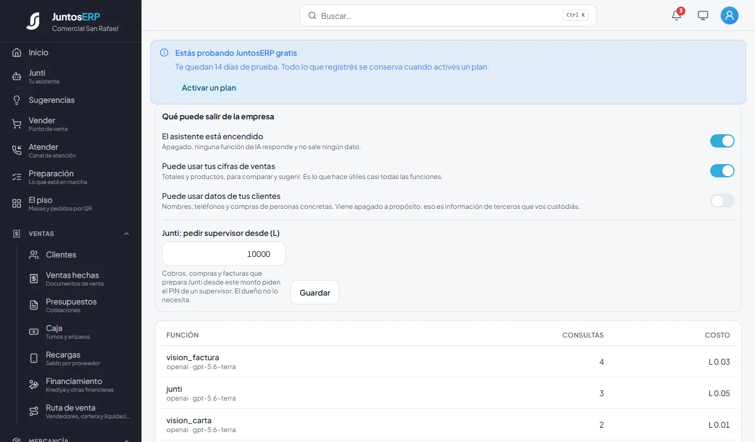The width and height of the screenshot is (755, 442).
Task: Click the Presupuestos document icon
Action: 34,306
